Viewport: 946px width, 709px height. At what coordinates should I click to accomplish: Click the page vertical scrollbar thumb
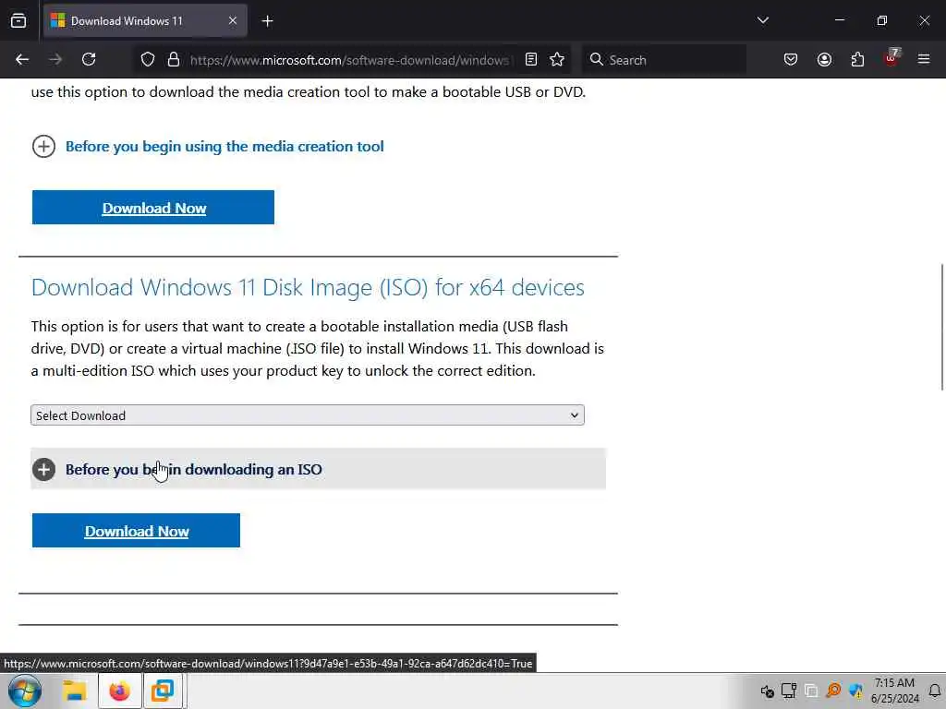tap(941, 328)
